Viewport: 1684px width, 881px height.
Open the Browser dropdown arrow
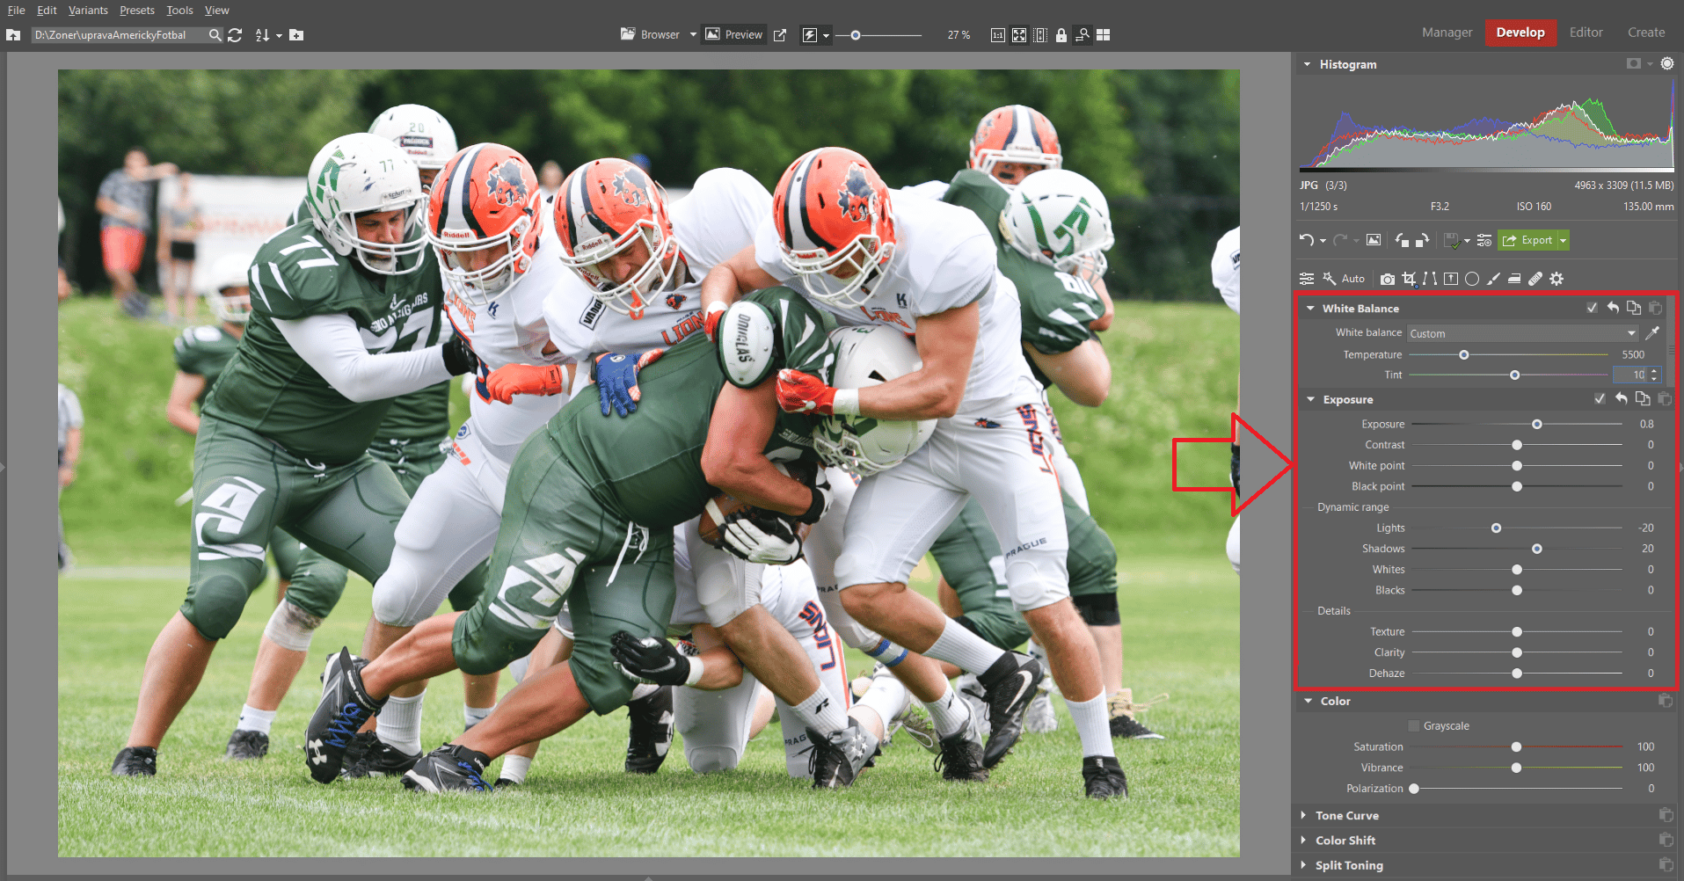(x=693, y=35)
